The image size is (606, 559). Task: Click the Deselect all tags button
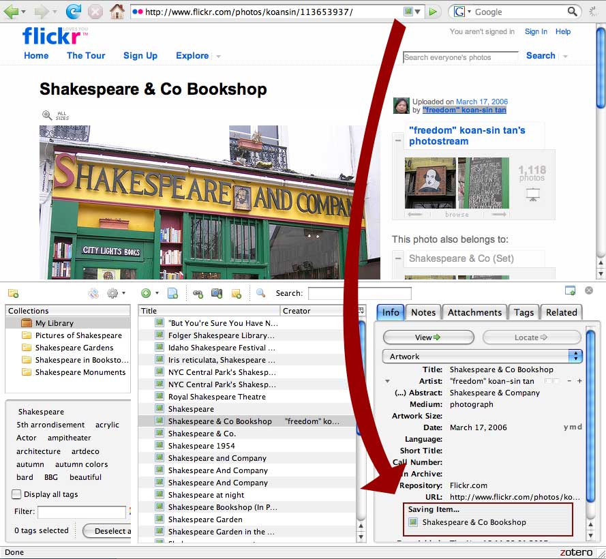click(108, 531)
